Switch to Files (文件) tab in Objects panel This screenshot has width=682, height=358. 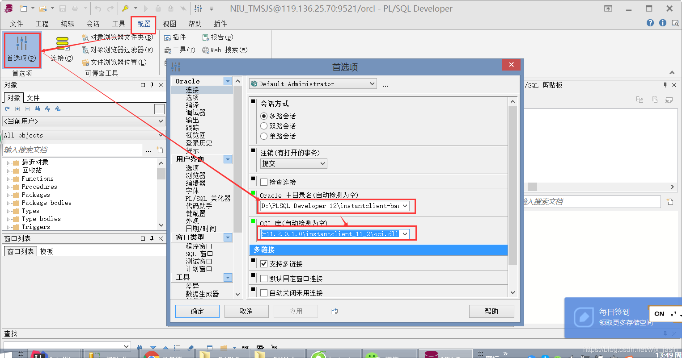pos(33,98)
